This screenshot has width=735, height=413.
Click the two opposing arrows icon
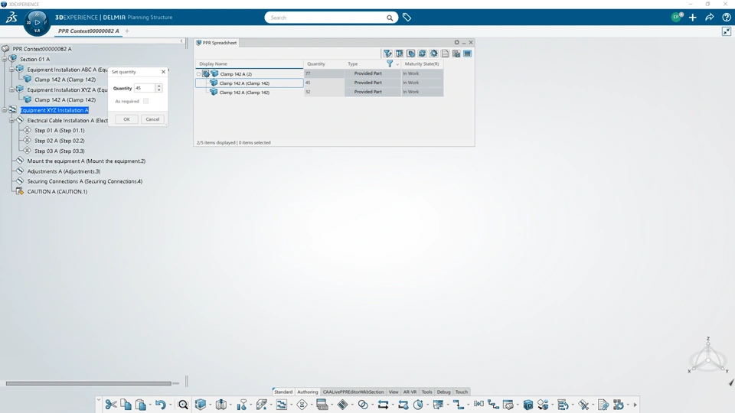point(383,405)
